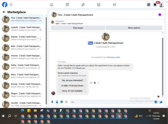This screenshot has width=168, height=124.
Task: Open Megan conversation in list
Action: click(x=23, y=95)
